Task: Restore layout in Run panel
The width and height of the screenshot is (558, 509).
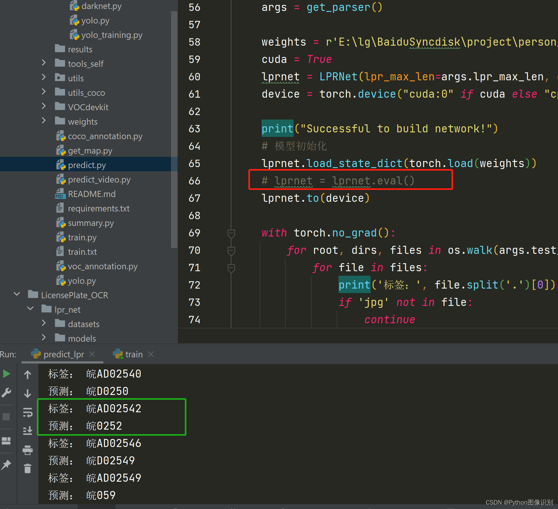Action: [x=6, y=441]
